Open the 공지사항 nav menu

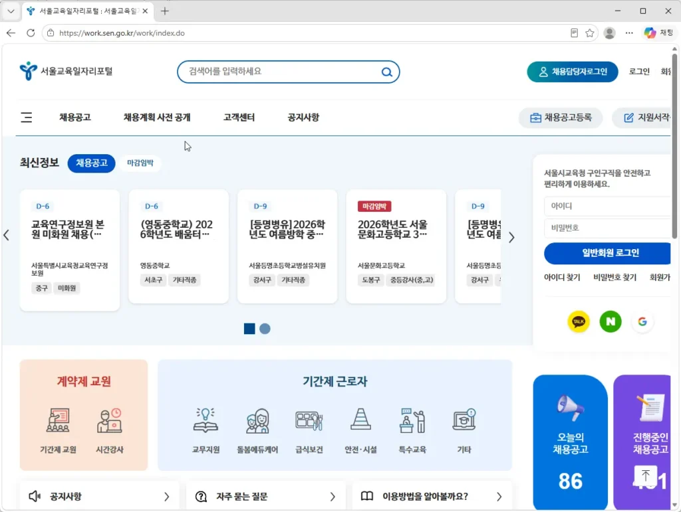coord(303,118)
